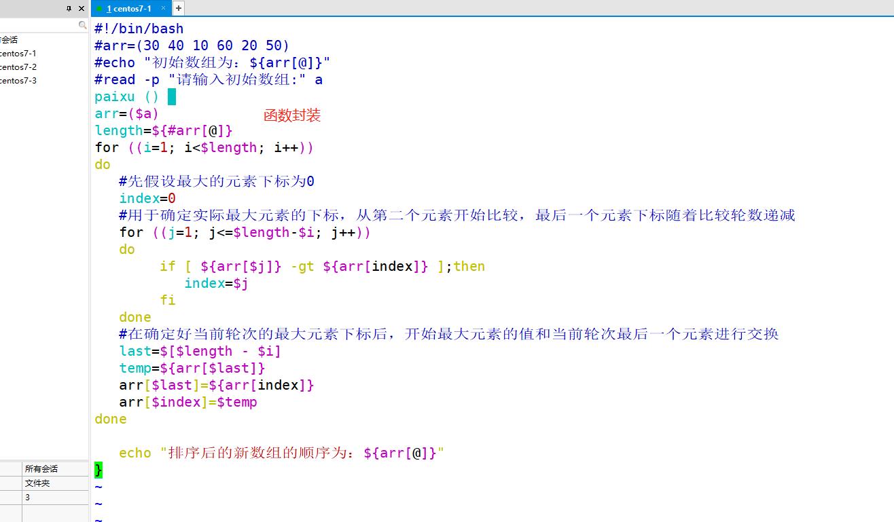Viewport: 894px width, 522px height.
Task: Click the index=0 line
Action: coord(147,198)
